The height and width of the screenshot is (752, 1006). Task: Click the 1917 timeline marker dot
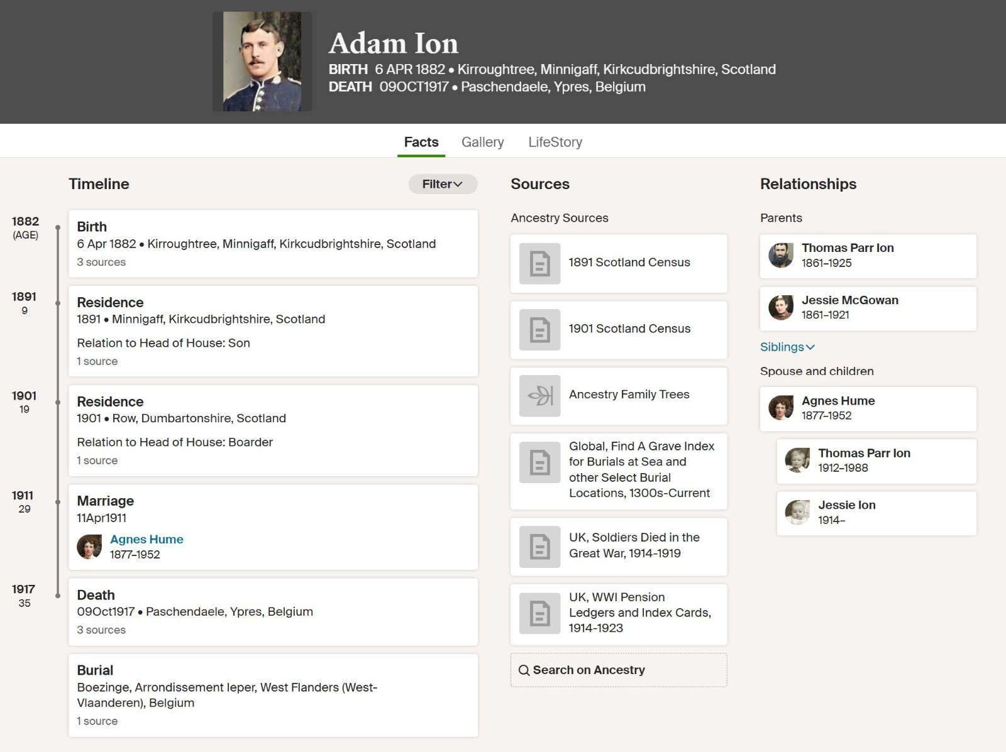point(58,596)
